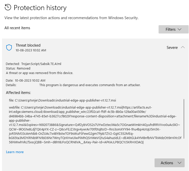Click the threat timestamp under Threat blocked
Viewport: 189px width, 171px height.
coord(31,50)
